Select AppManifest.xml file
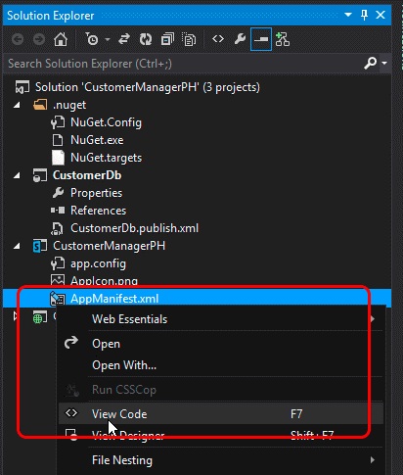This screenshot has width=403, height=475. (114, 299)
